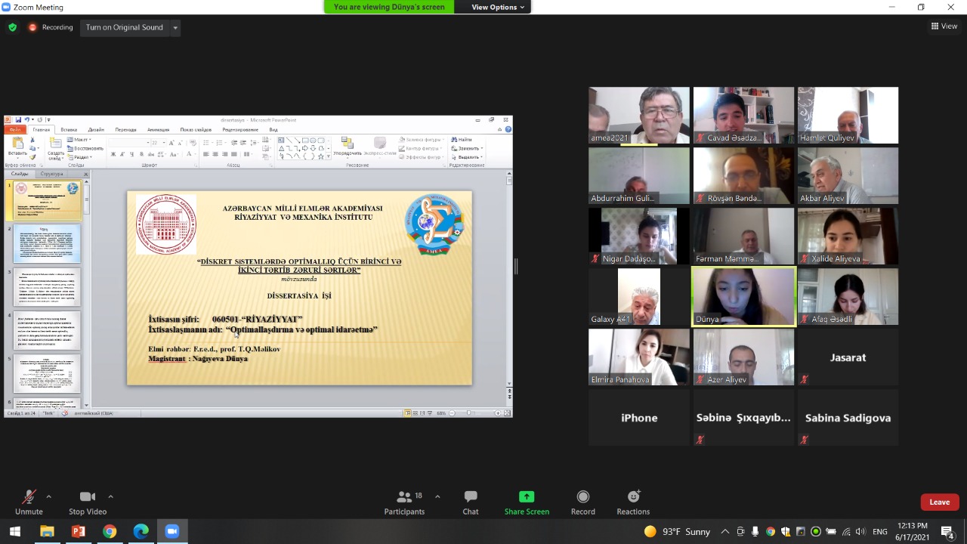Screen dimensions: 967x544
Task: Select Akbar Aliyev's video tile
Action: (848, 175)
